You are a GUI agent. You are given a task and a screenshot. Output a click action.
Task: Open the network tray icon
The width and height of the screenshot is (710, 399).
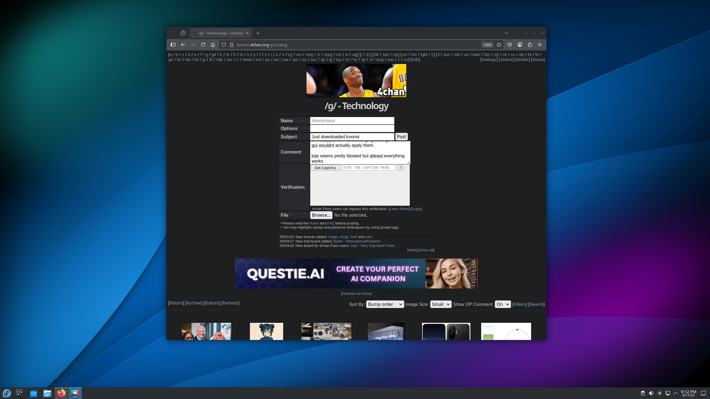tap(668, 393)
